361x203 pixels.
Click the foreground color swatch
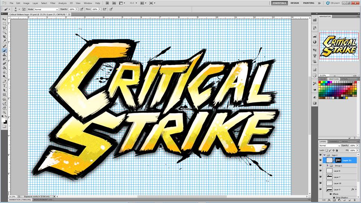coord(4,120)
